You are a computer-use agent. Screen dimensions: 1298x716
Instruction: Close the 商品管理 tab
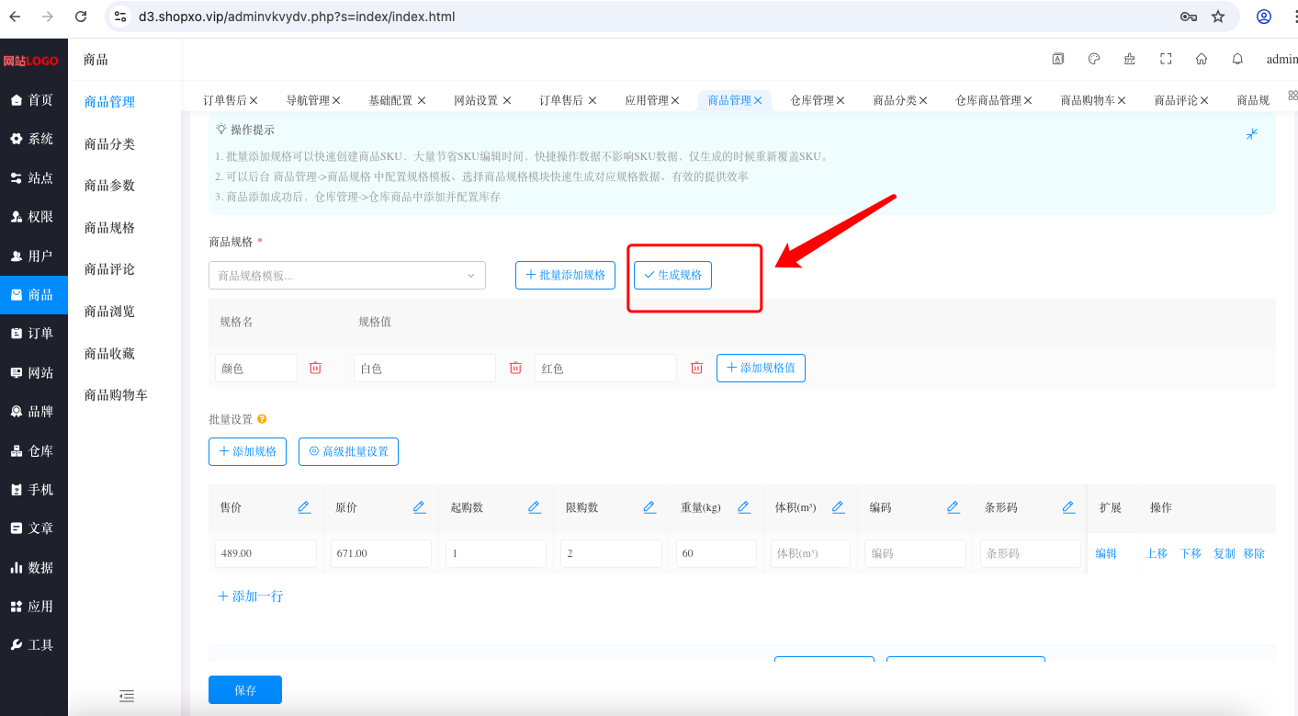point(758,100)
